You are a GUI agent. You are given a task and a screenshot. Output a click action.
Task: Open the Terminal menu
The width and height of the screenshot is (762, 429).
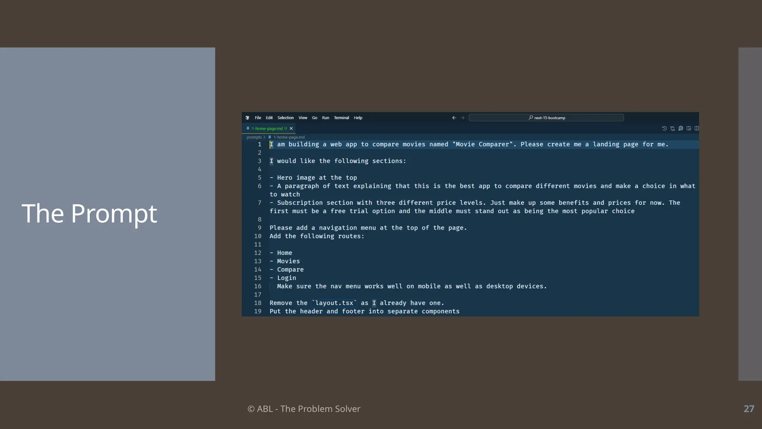coord(341,118)
